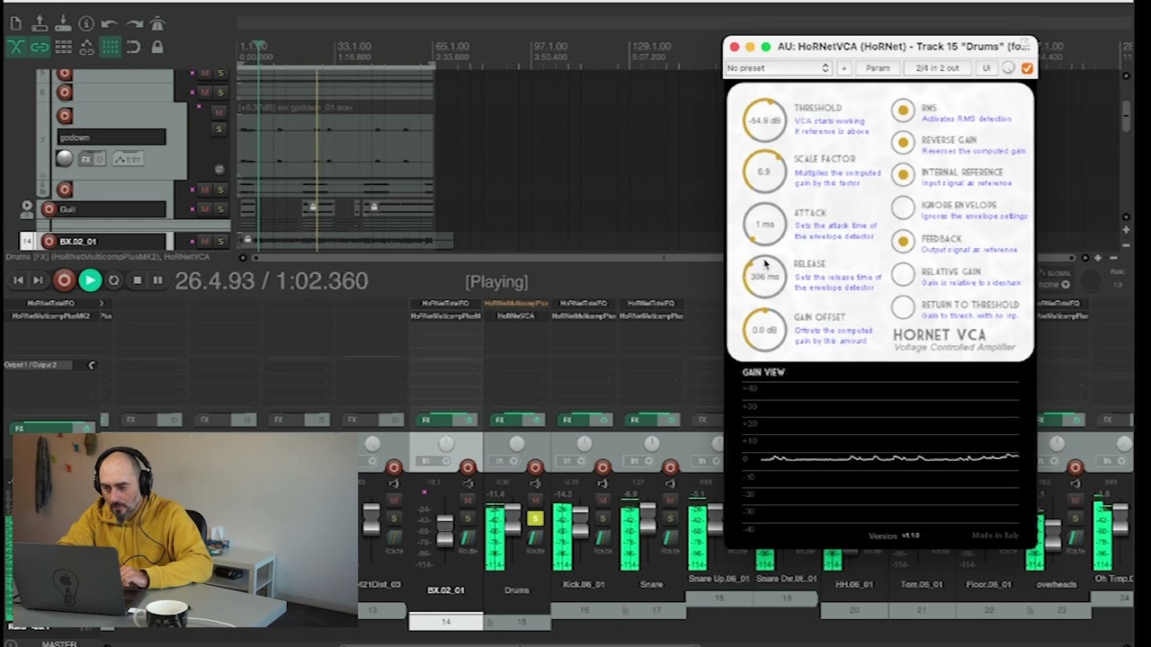Click the Attack knob showing 1 ms
The width and height of the screenshot is (1151, 647).
tap(764, 224)
